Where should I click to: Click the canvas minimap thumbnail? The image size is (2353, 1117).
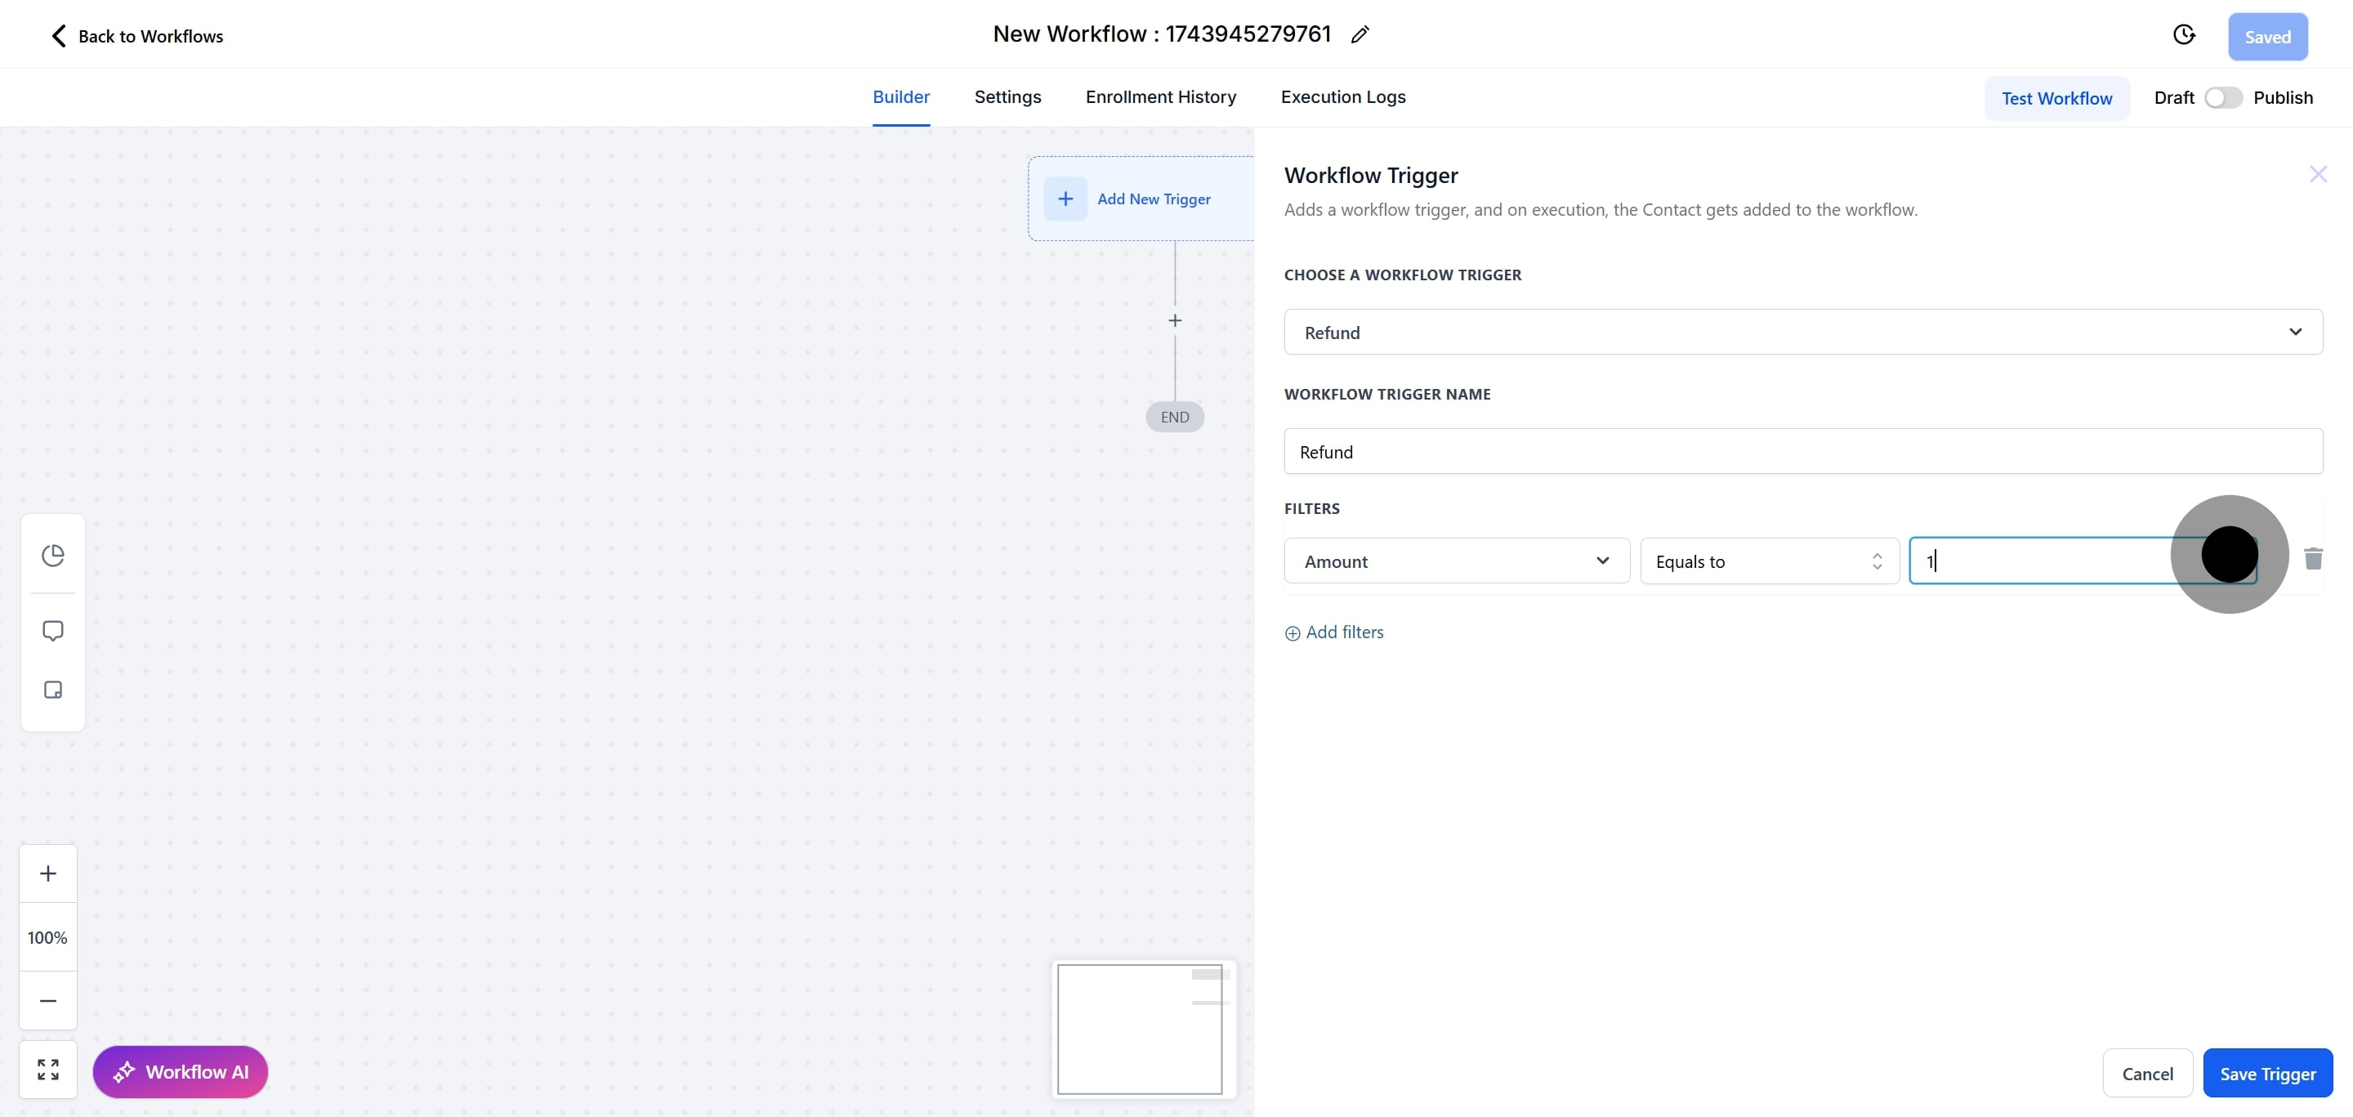pyautogui.click(x=1140, y=1029)
